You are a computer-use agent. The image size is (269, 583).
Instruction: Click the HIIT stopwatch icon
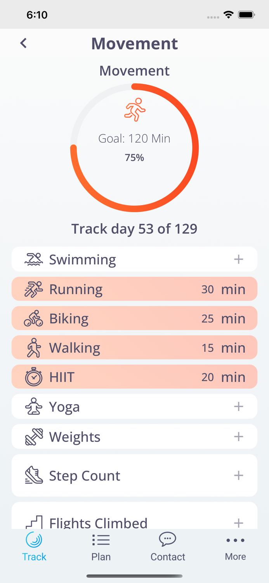pos(33,376)
